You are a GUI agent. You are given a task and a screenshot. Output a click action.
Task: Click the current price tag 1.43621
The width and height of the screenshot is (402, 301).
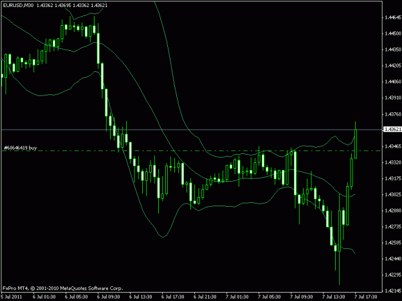click(392, 130)
